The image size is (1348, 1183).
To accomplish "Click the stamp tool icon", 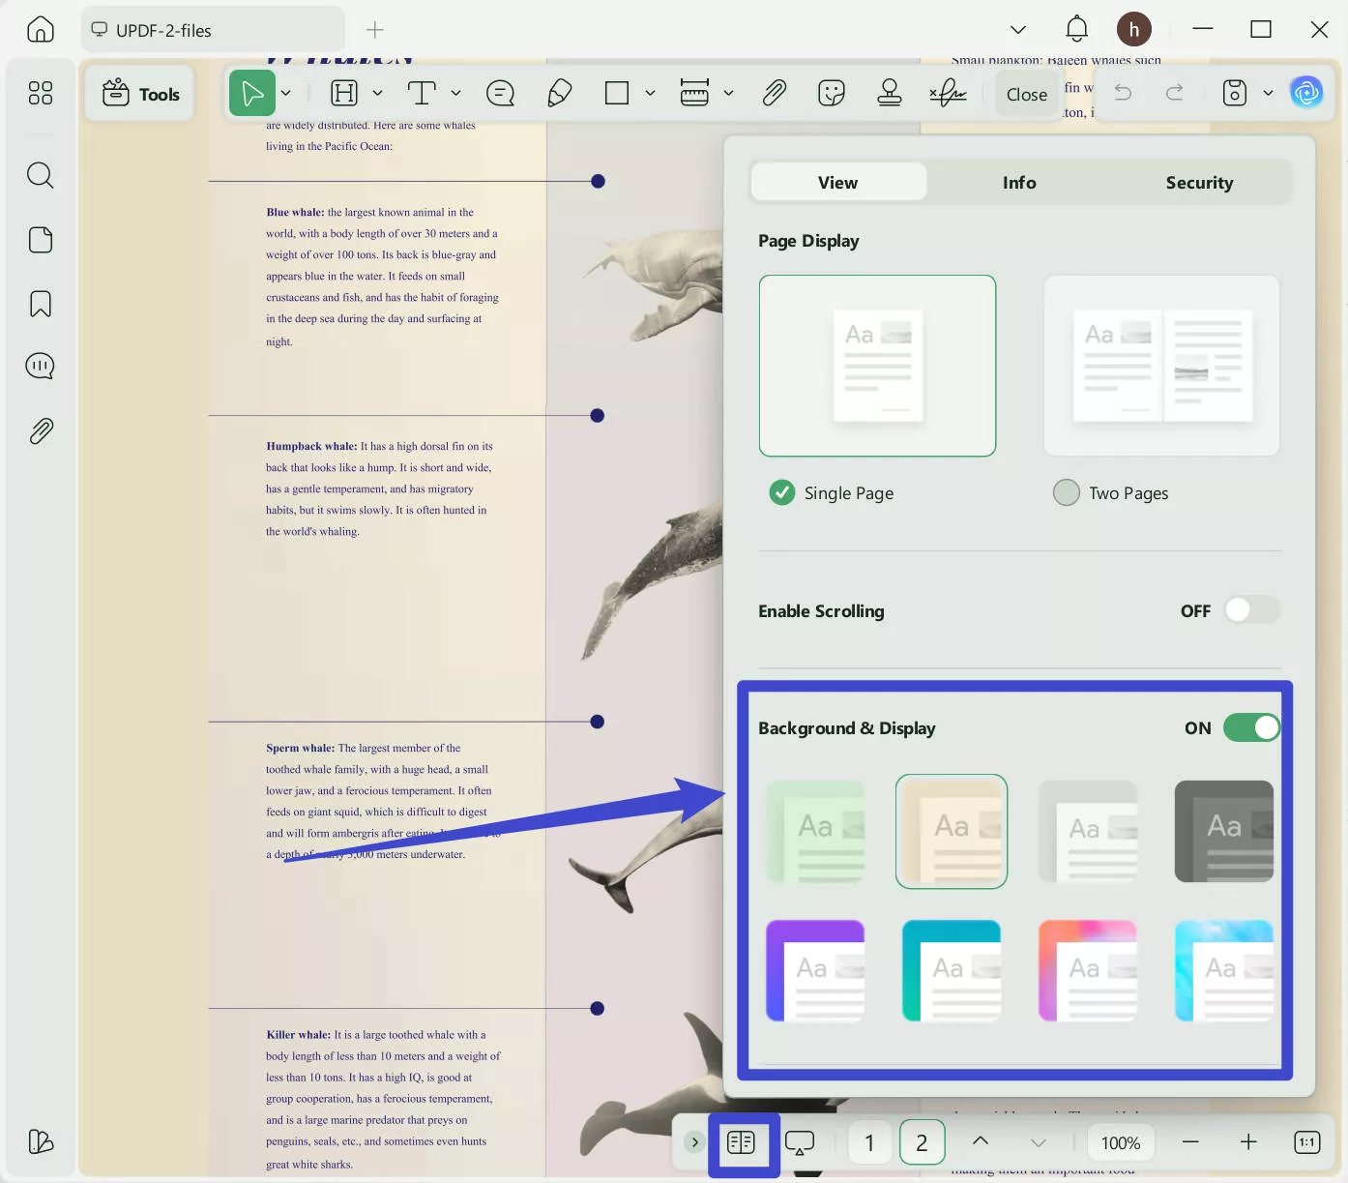I will pyautogui.click(x=890, y=93).
